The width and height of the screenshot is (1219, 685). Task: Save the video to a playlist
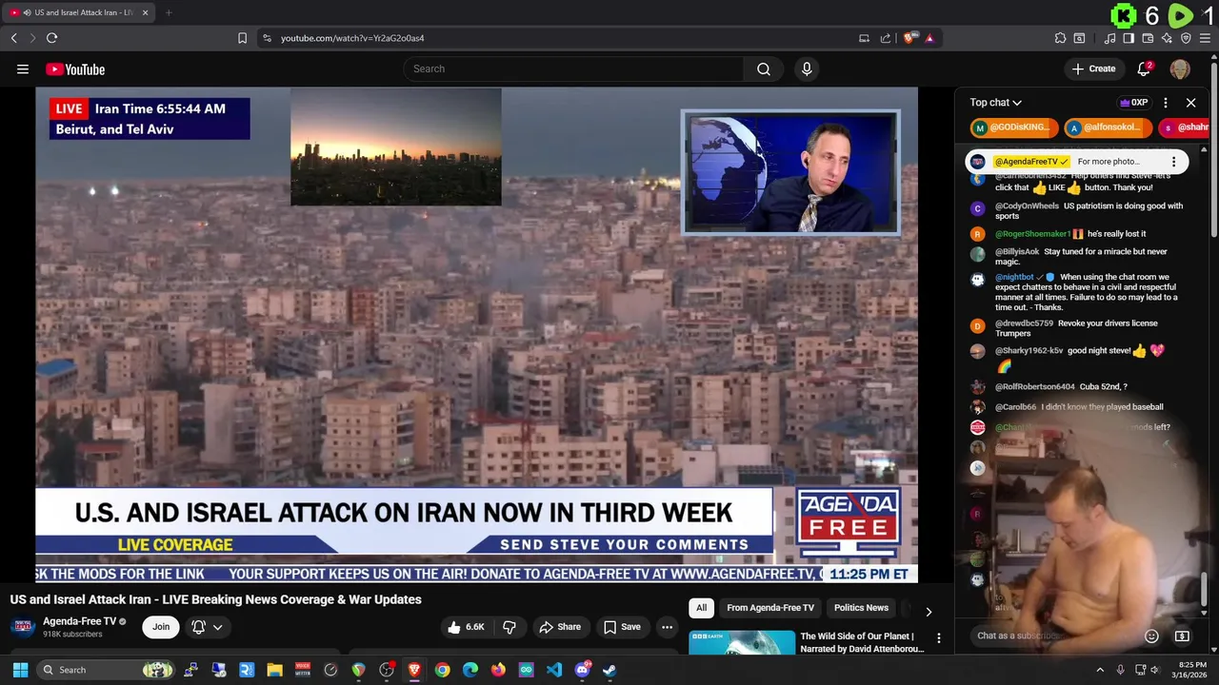pyautogui.click(x=622, y=627)
